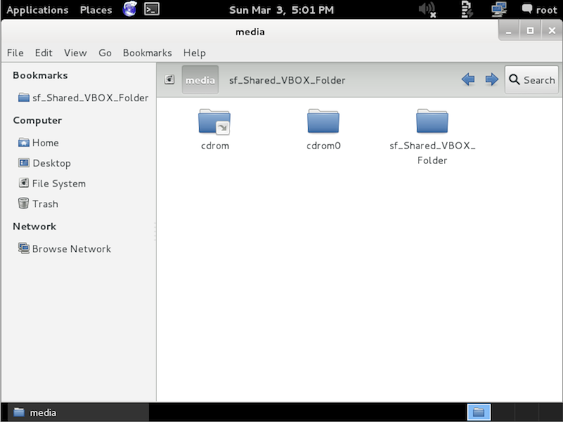Click the network status icon in the tray

[x=500, y=9]
